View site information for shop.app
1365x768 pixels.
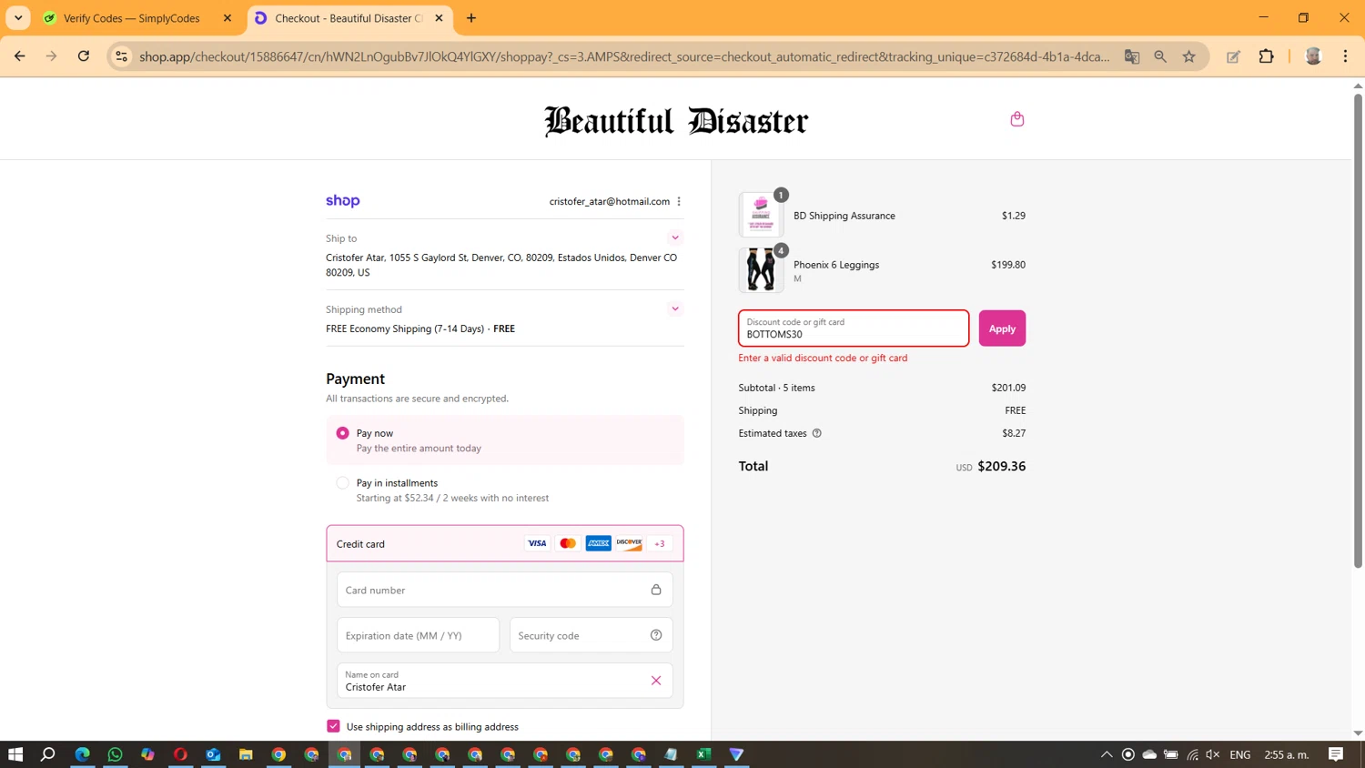coord(121,56)
